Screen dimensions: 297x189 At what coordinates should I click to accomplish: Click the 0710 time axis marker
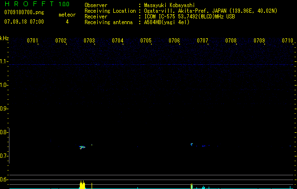(x=288, y=41)
